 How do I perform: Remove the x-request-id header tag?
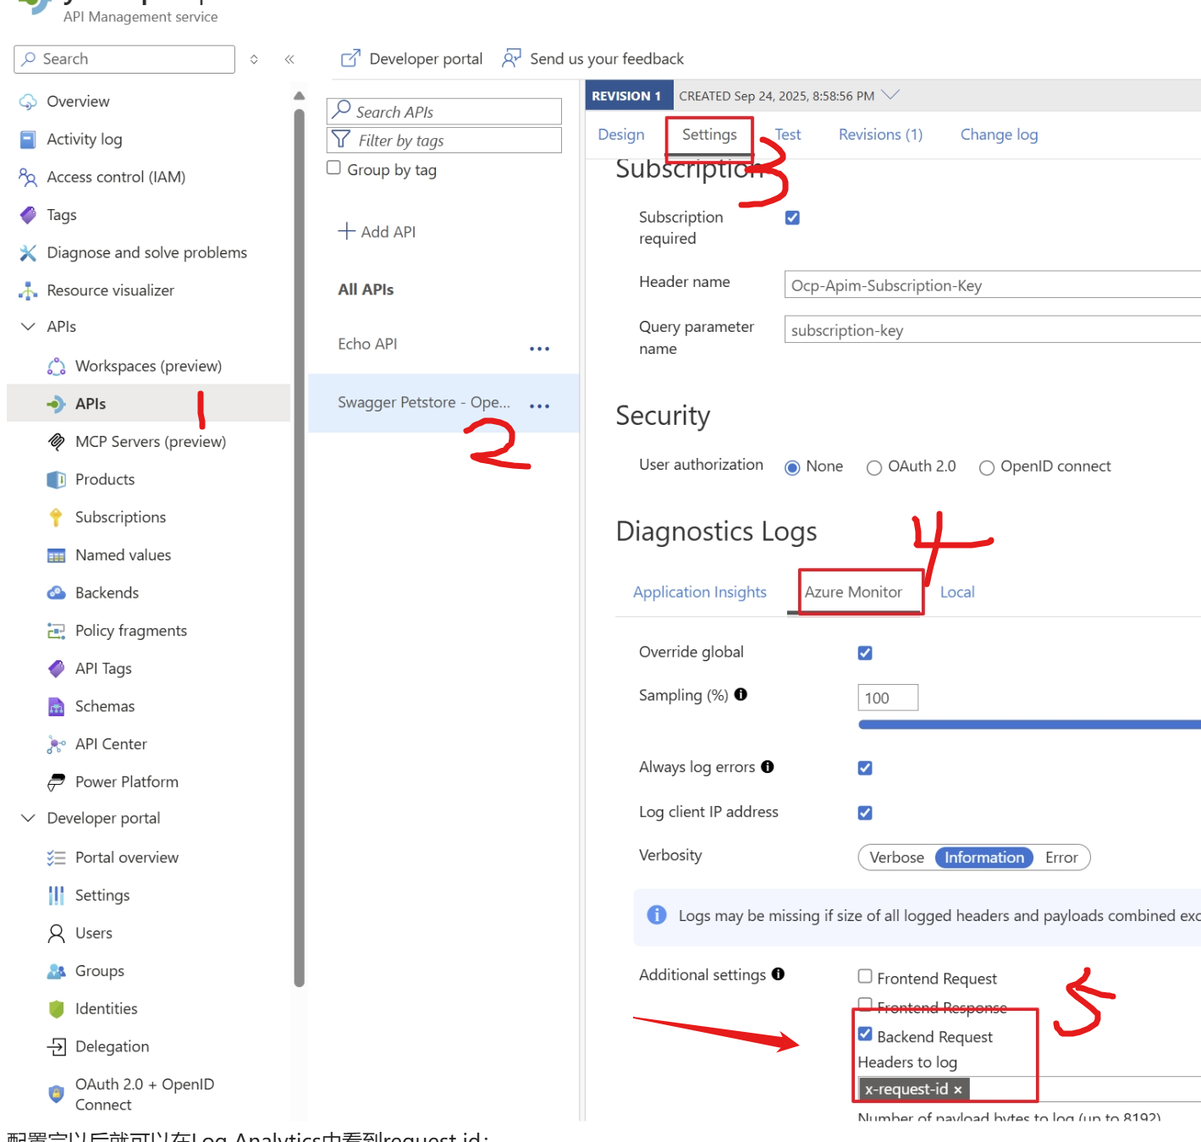coord(958,1090)
